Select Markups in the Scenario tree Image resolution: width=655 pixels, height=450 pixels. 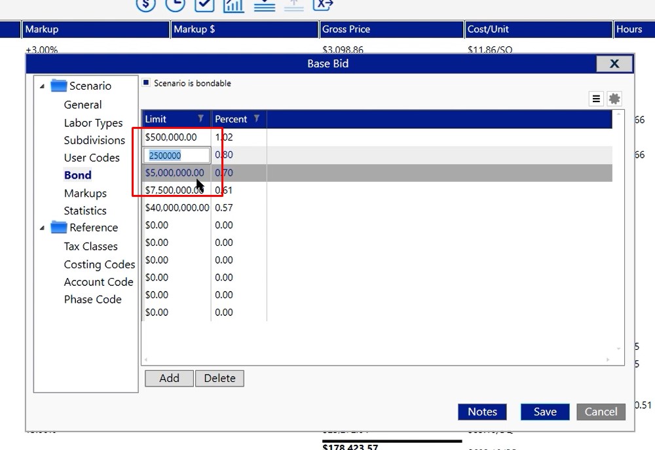85,193
